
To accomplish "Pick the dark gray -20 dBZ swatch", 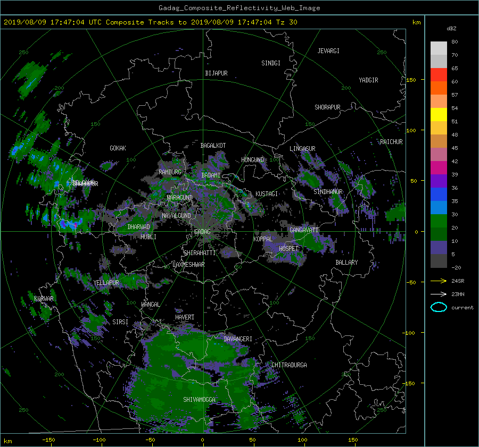I will point(439,260).
